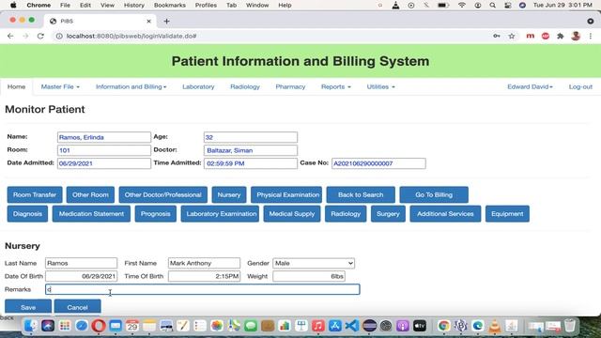Open Photos from the dock
601x338 pixels.
217,326
